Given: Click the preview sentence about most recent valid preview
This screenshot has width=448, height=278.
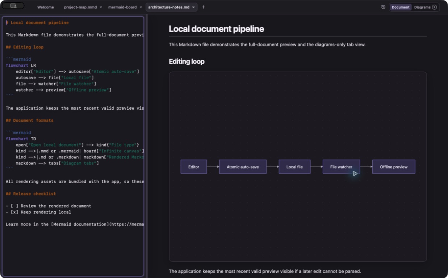Looking at the screenshot, I should pos(265,271).
